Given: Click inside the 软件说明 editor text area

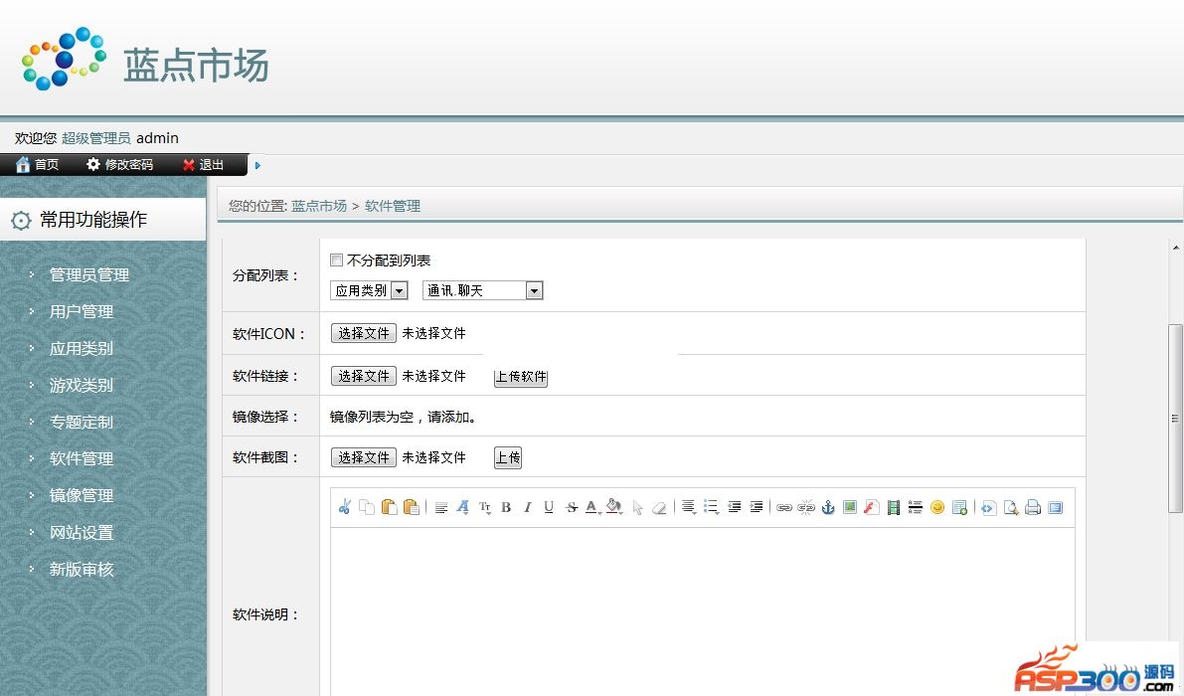Looking at the screenshot, I should (x=702, y=611).
